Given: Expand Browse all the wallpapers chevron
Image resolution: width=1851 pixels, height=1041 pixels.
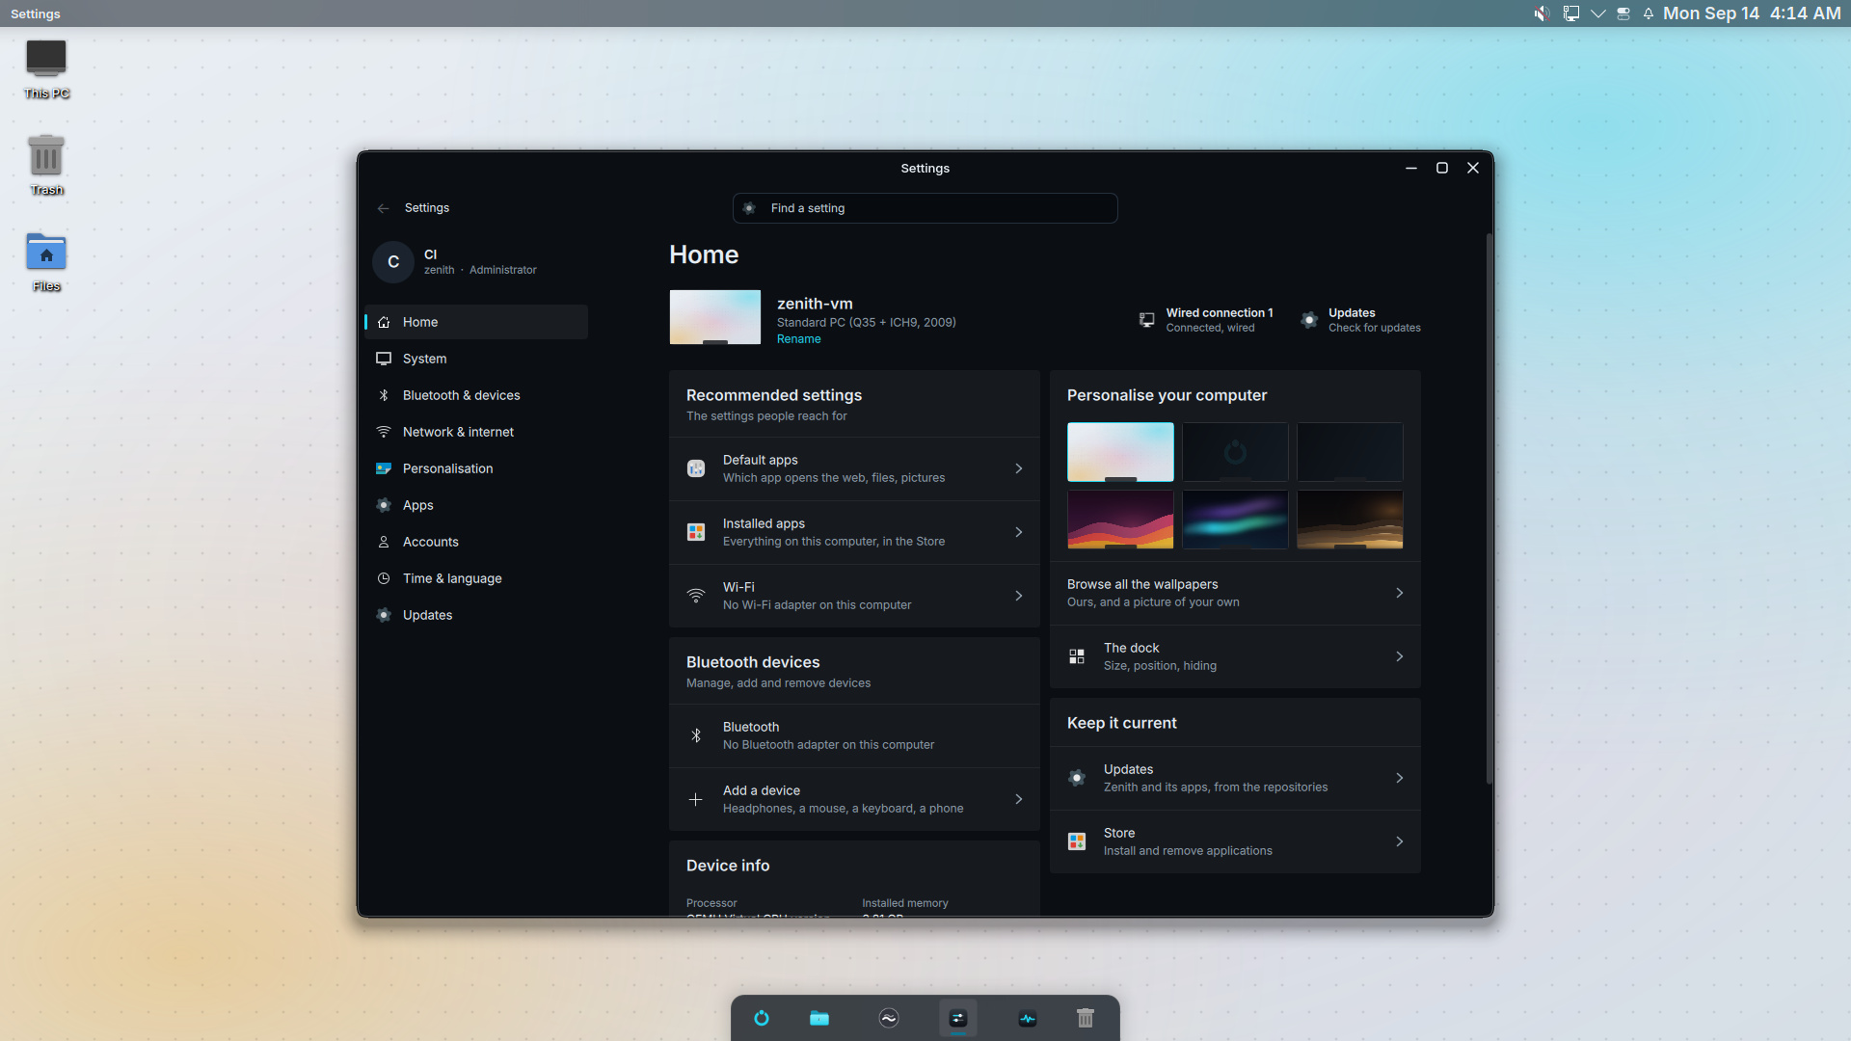Looking at the screenshot, I should coord(1400,593).
